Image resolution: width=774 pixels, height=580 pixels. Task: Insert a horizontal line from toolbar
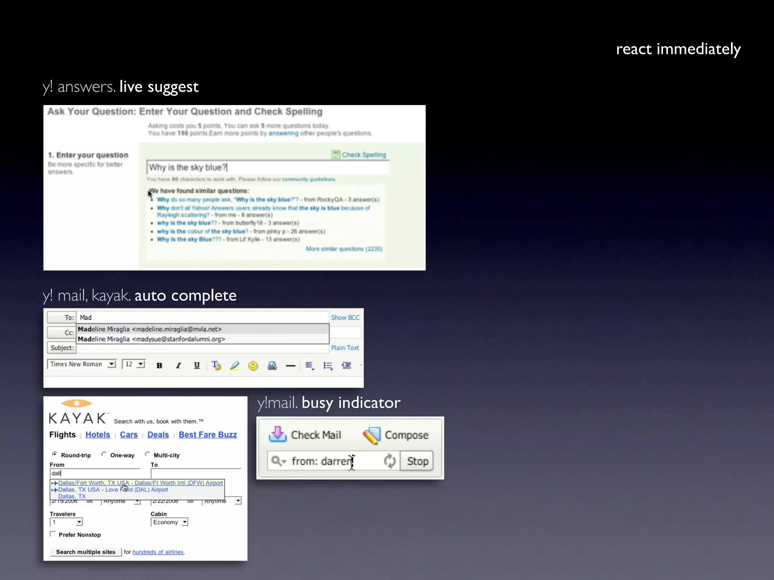tap(290, 366)
